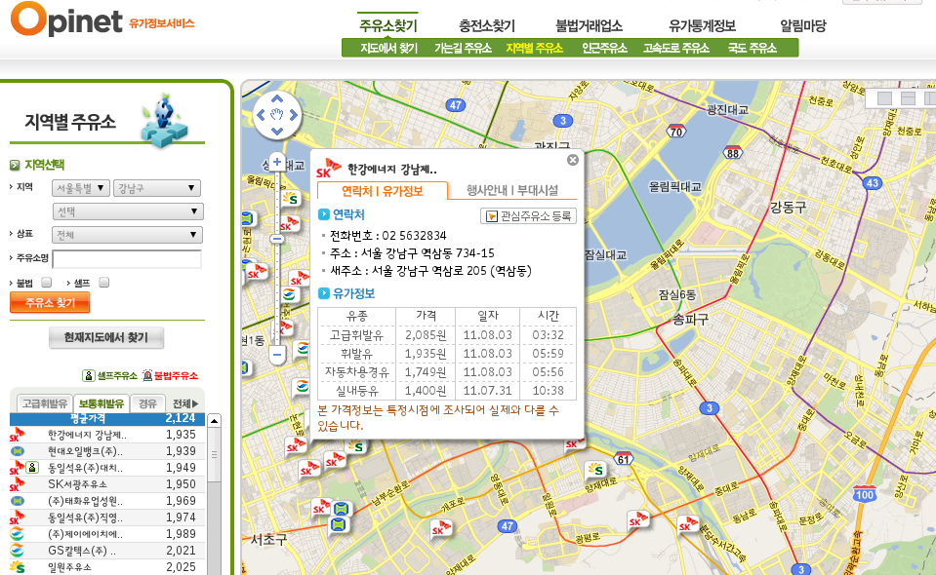Open the 알림마당 main menu
The width and height of the screenshot is (936, 575).
click(x=803, y=25)
